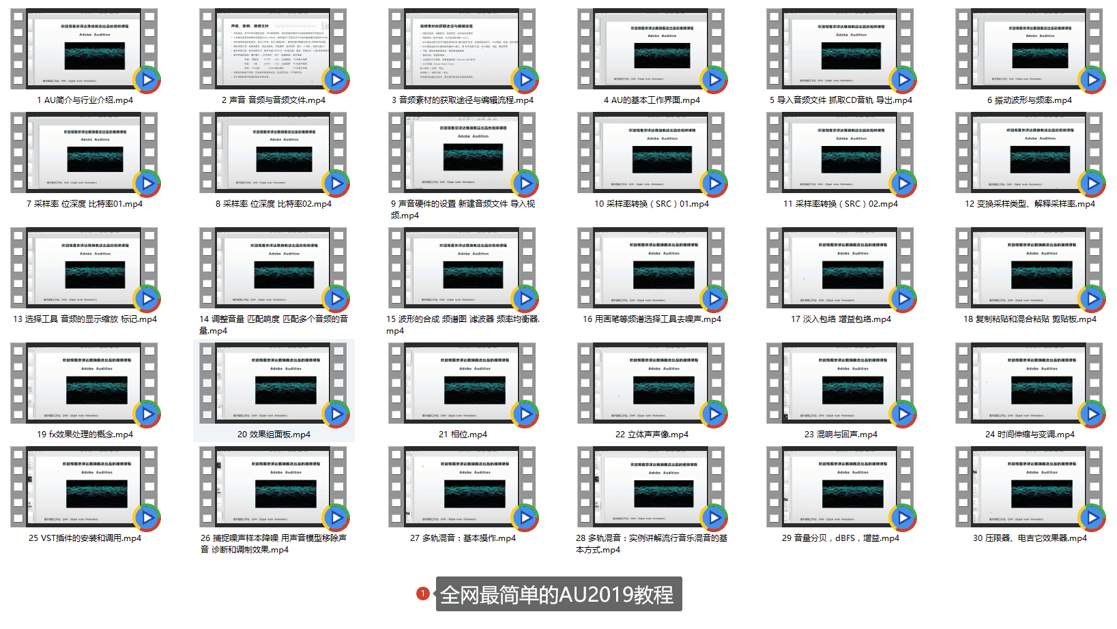1117x629 pixels.
Task: Select the file name 26 捕捉噪声样本降噪
Action: click(274, 543)
